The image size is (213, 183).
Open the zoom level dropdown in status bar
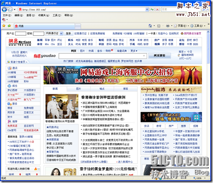(x=205, y=178)
